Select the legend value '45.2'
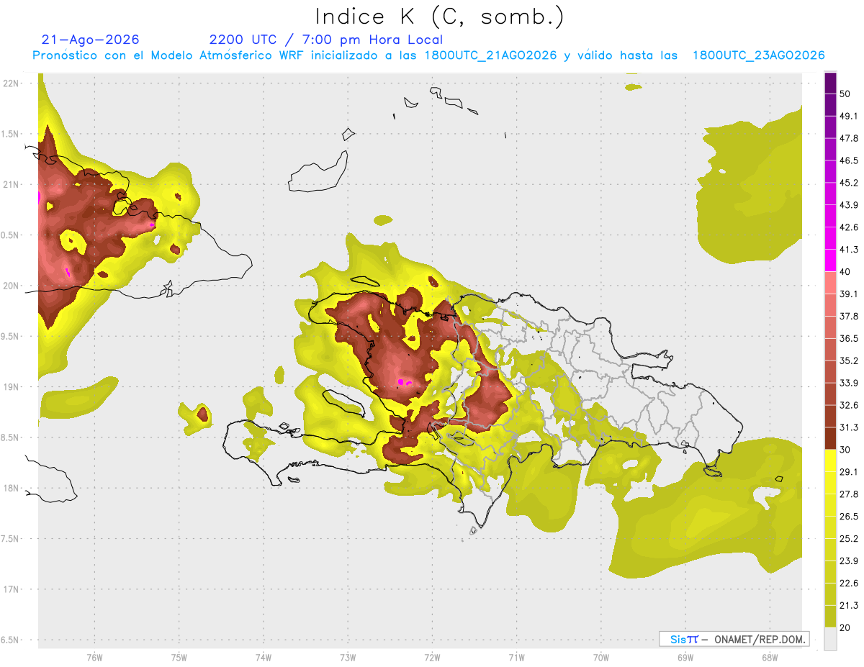 pos(849,183)
